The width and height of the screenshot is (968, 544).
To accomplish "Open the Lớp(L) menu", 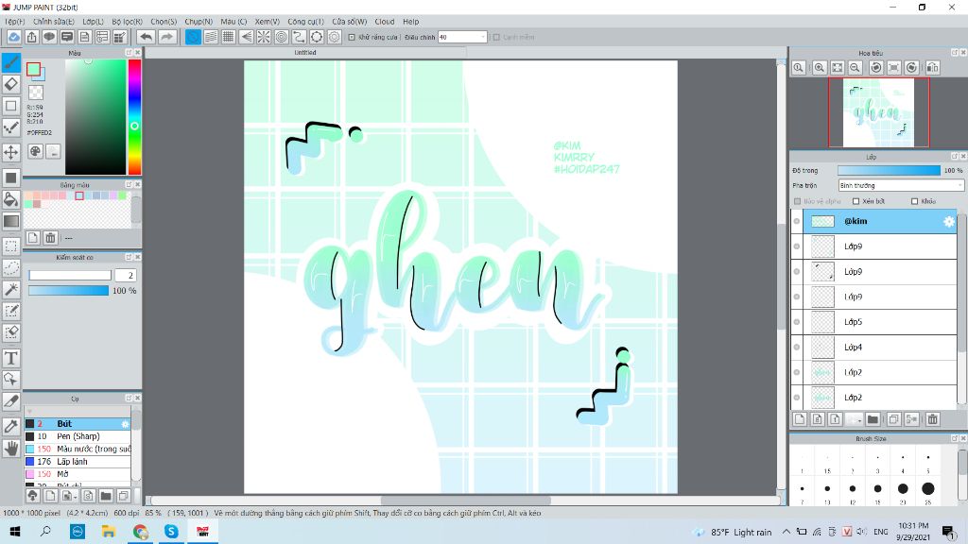I will pos(94,22).
